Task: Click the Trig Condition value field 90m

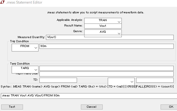Action: tap(107, 46)
